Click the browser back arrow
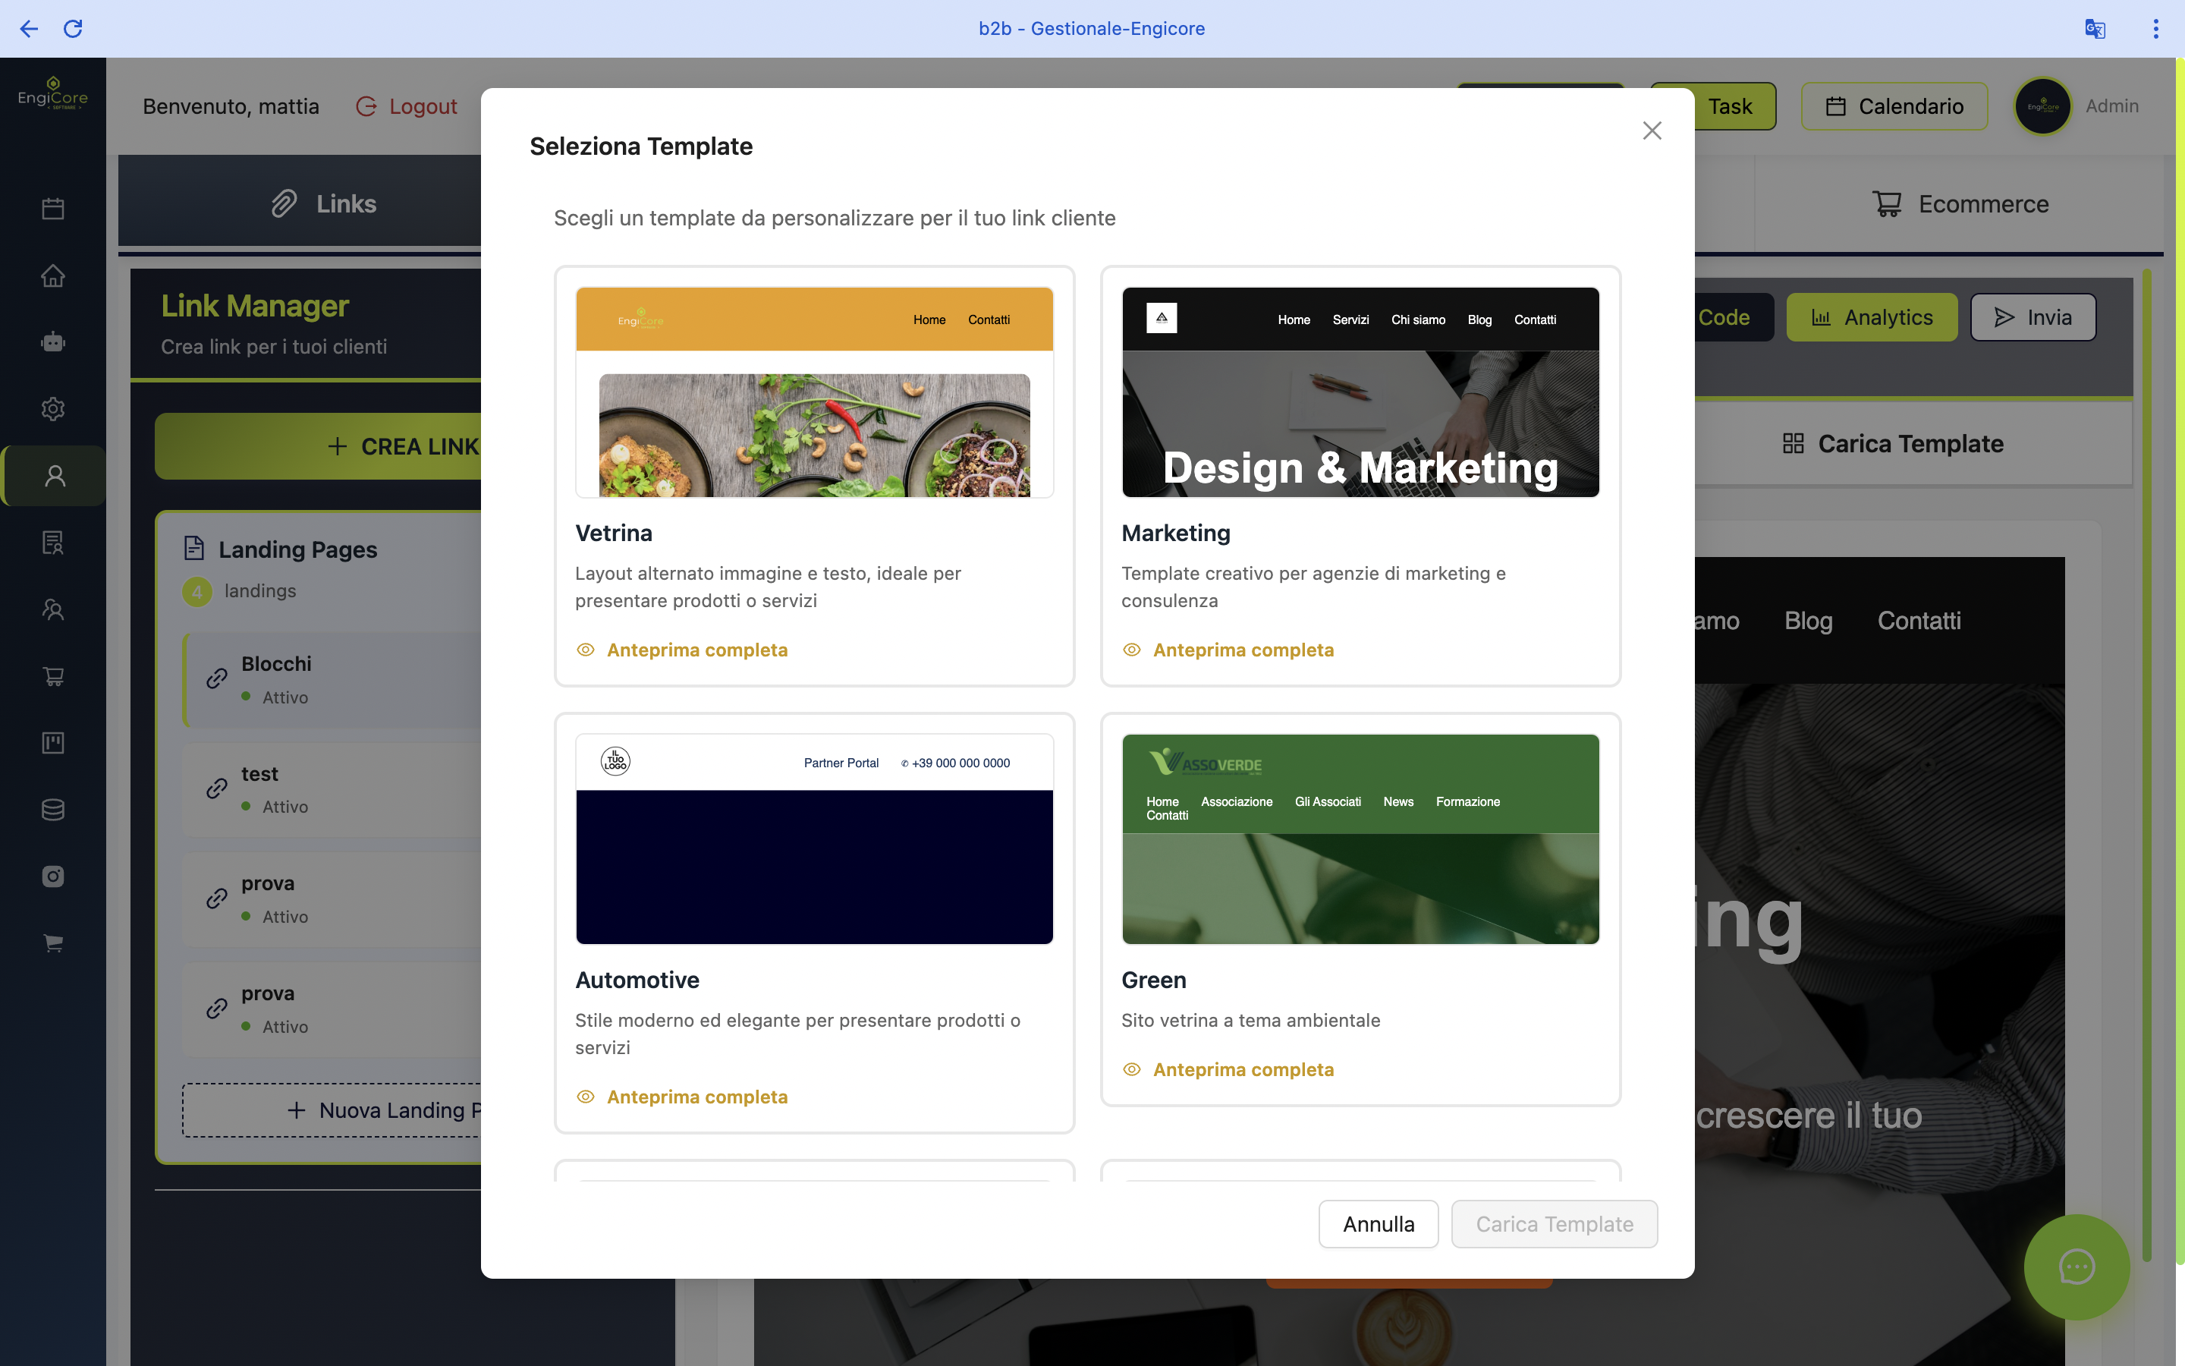Image resolution: width=2185 pixels, height=1366 pixels. (29, 29)
